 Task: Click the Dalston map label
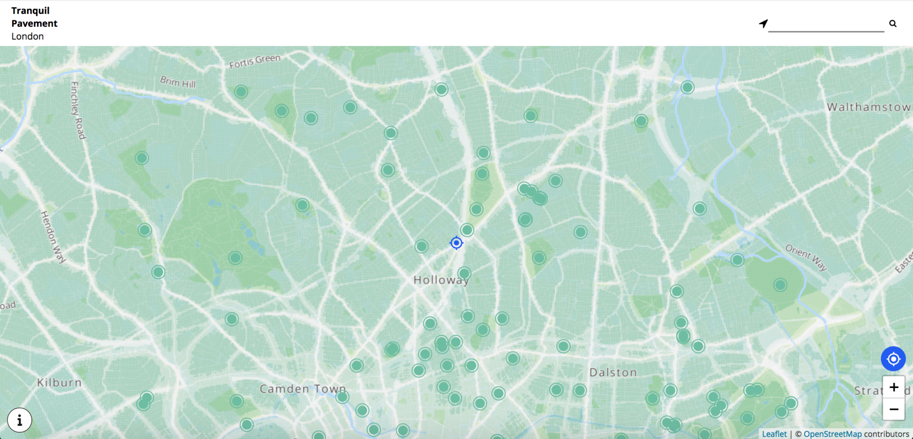pyautogui.click(x=613, y=372)
